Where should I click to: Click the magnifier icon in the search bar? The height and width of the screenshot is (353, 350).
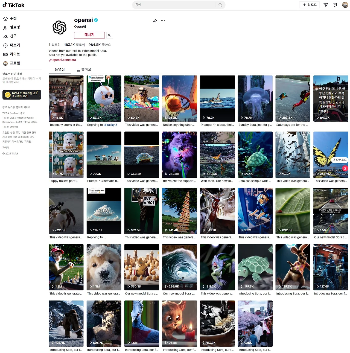[x=220, y=5]
